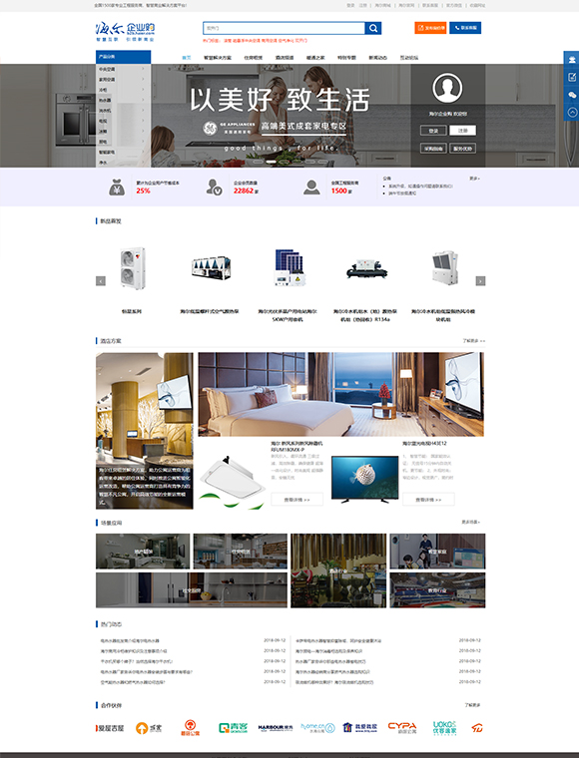
Task: Show next products with right carousel arrow
Action: point(480,281)
